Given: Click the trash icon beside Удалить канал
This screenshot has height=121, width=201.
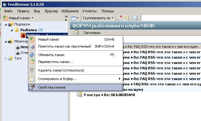Looking at the screenshot, I should pyautogui.click(x=32, y=70).
